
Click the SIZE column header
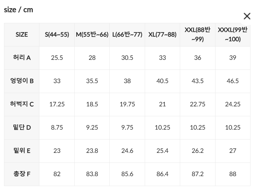[22, 35]
